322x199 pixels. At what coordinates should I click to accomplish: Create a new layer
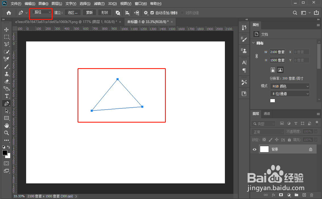click(304, 195)
